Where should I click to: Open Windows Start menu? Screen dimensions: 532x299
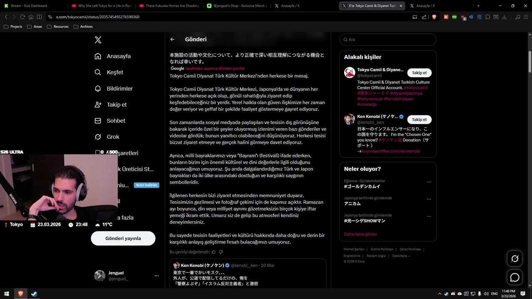coord(7,294)
